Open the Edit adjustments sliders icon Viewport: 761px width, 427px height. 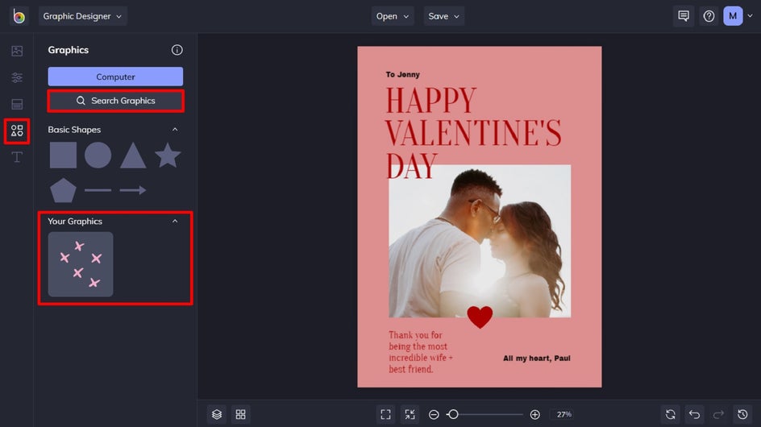(17, 77)
